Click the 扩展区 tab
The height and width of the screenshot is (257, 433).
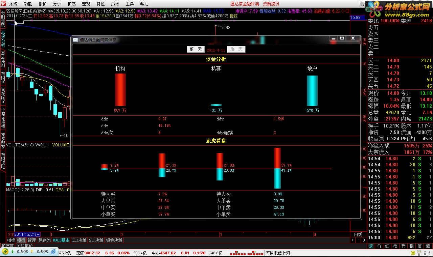[7, 246]
